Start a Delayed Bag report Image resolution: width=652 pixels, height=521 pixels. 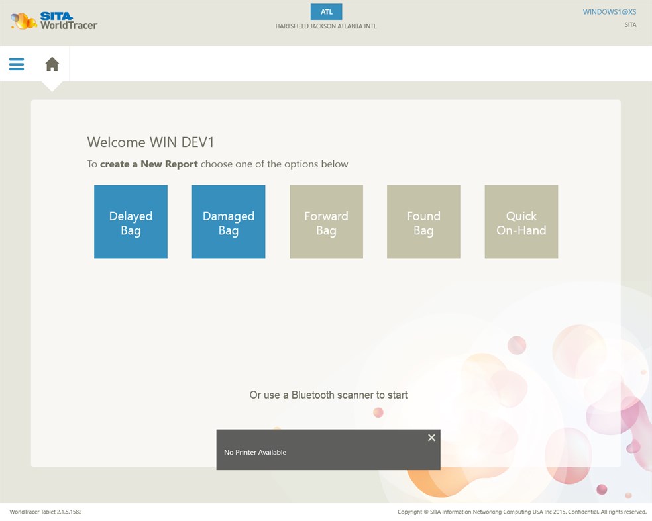click(131, 222)
